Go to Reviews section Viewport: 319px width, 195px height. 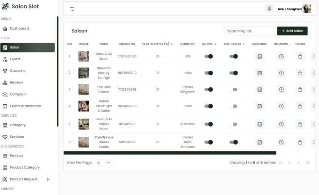pyautogui.click(x=28, y=82)
